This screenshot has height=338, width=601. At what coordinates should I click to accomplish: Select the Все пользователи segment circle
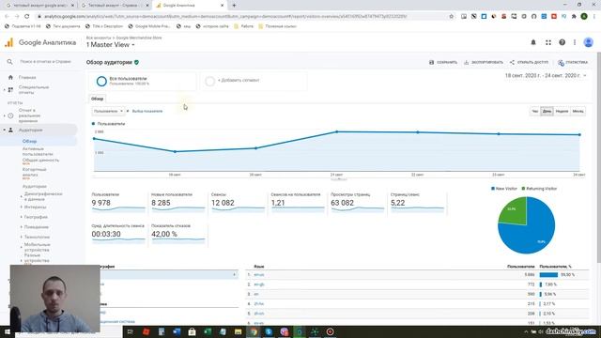pyautogui.click(x=101, y=82)
